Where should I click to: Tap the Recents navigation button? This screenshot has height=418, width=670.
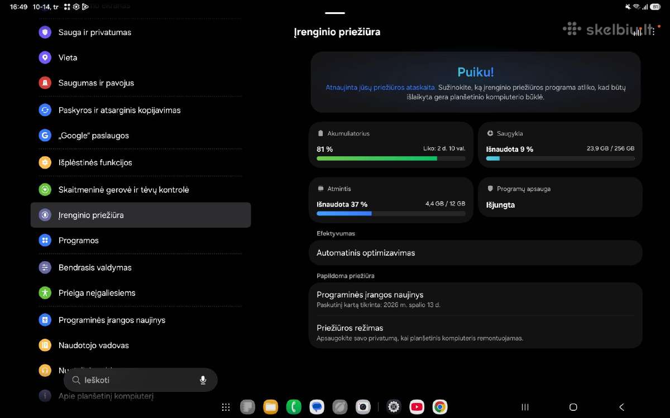[524, 407]
